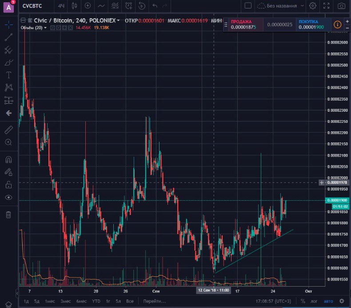Open the pitchfork tools
This screenshot has width=351, height=308.
pyautogui.click(x=8, y=50)
